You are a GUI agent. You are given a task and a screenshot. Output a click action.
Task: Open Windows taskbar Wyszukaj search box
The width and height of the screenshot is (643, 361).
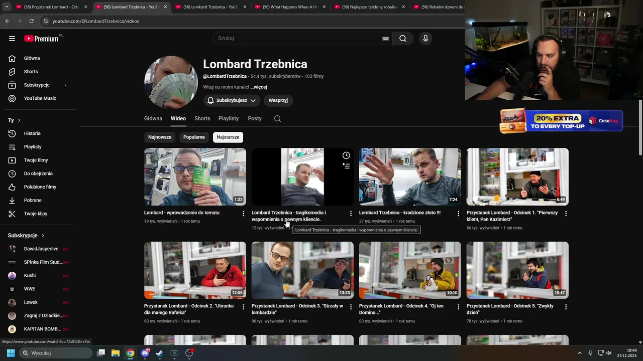point(57,353)
